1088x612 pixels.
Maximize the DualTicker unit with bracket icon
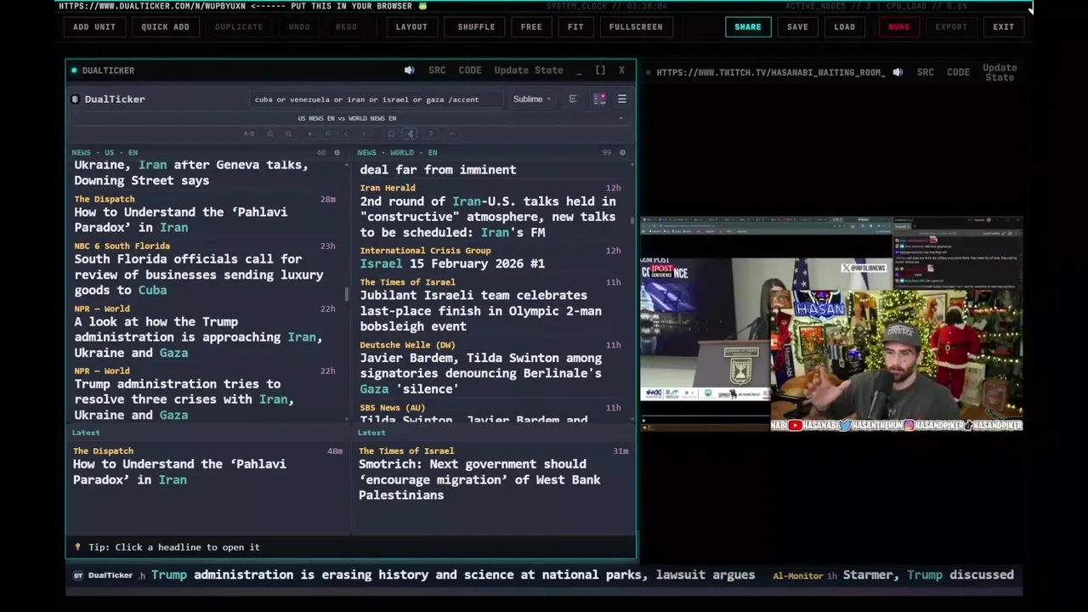(600, 71)
